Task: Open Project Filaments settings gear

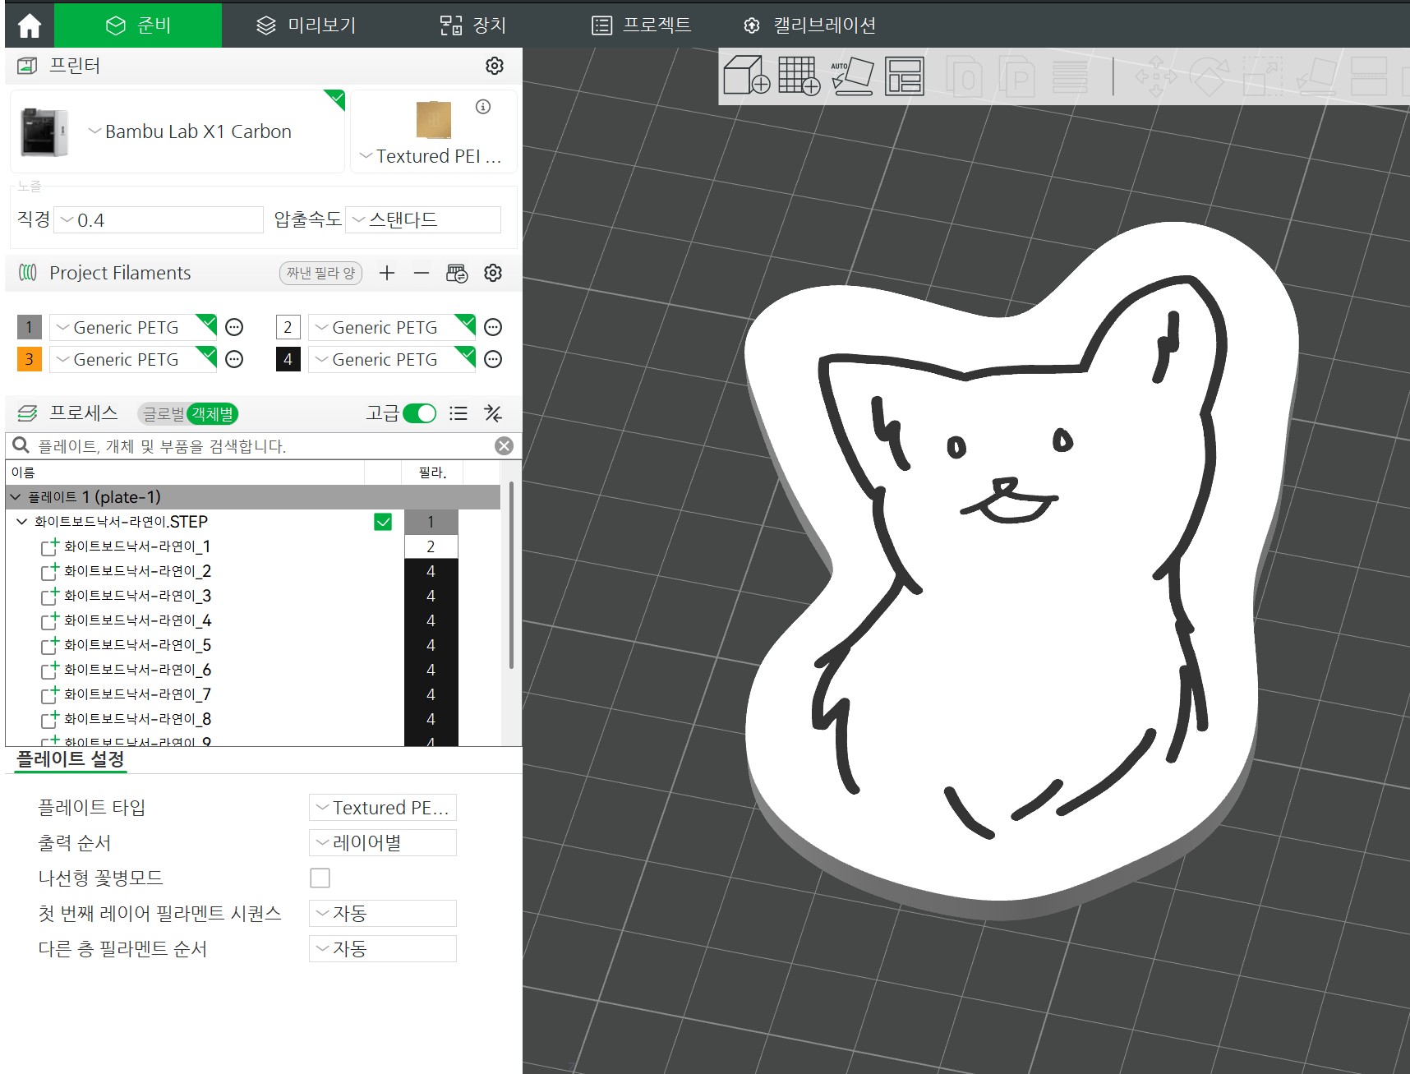Action: point(493,273)
